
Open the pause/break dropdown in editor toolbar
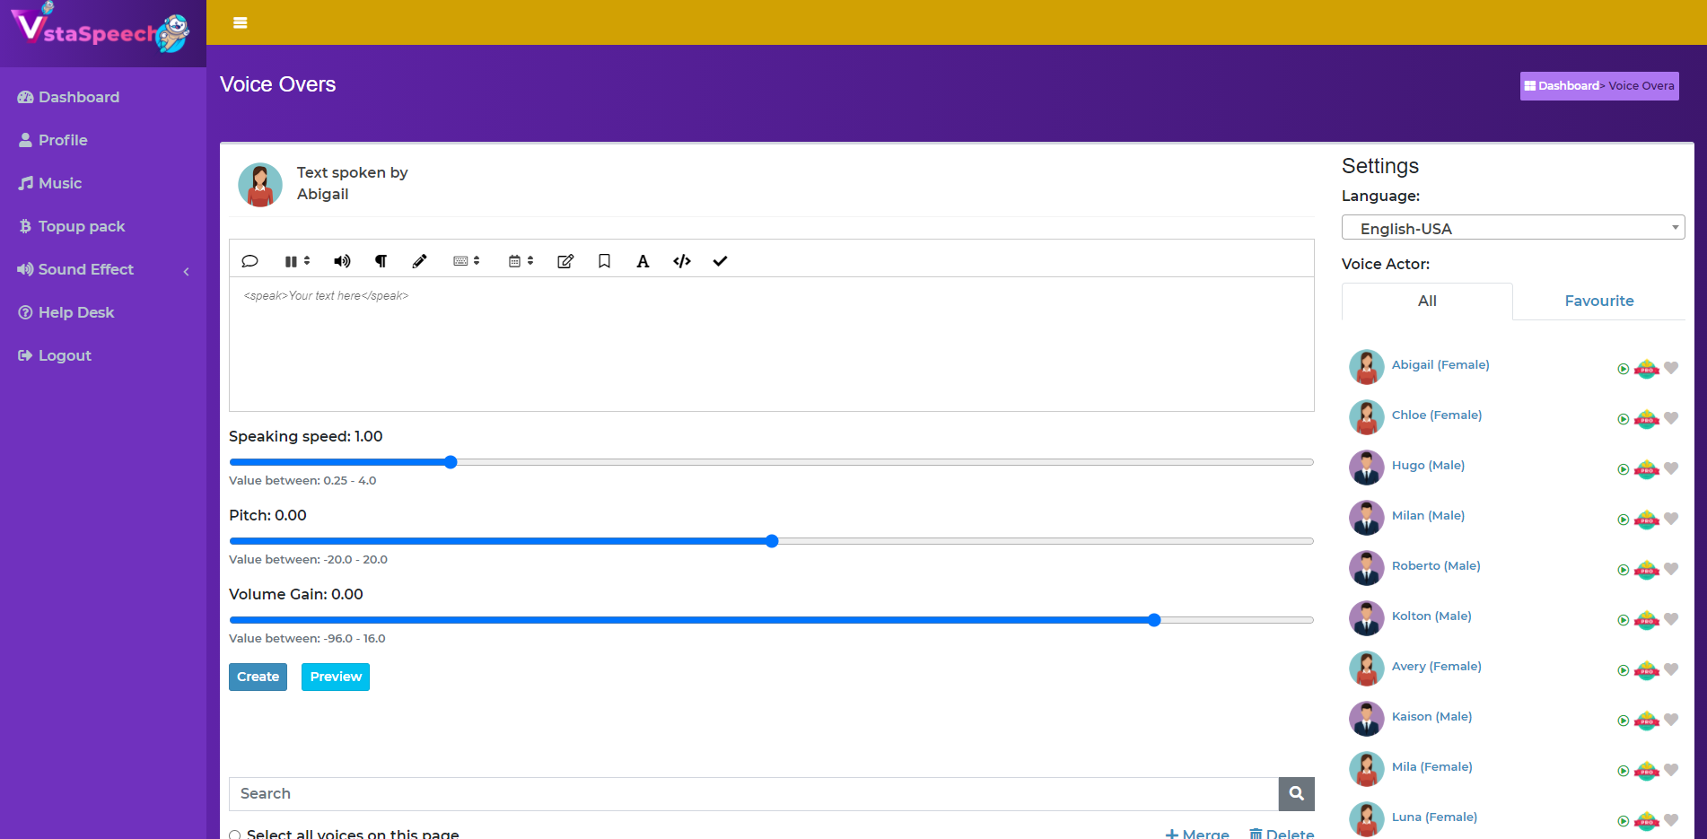[297, 261]
